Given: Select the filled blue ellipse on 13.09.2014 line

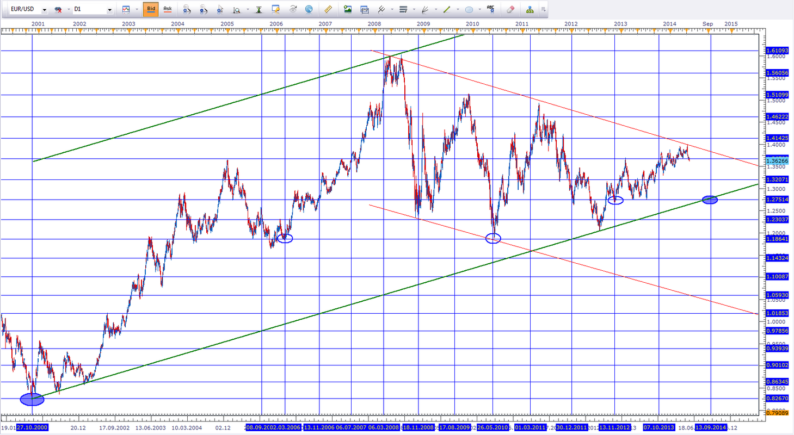Looking at the screenshot, I should point(710,200).
